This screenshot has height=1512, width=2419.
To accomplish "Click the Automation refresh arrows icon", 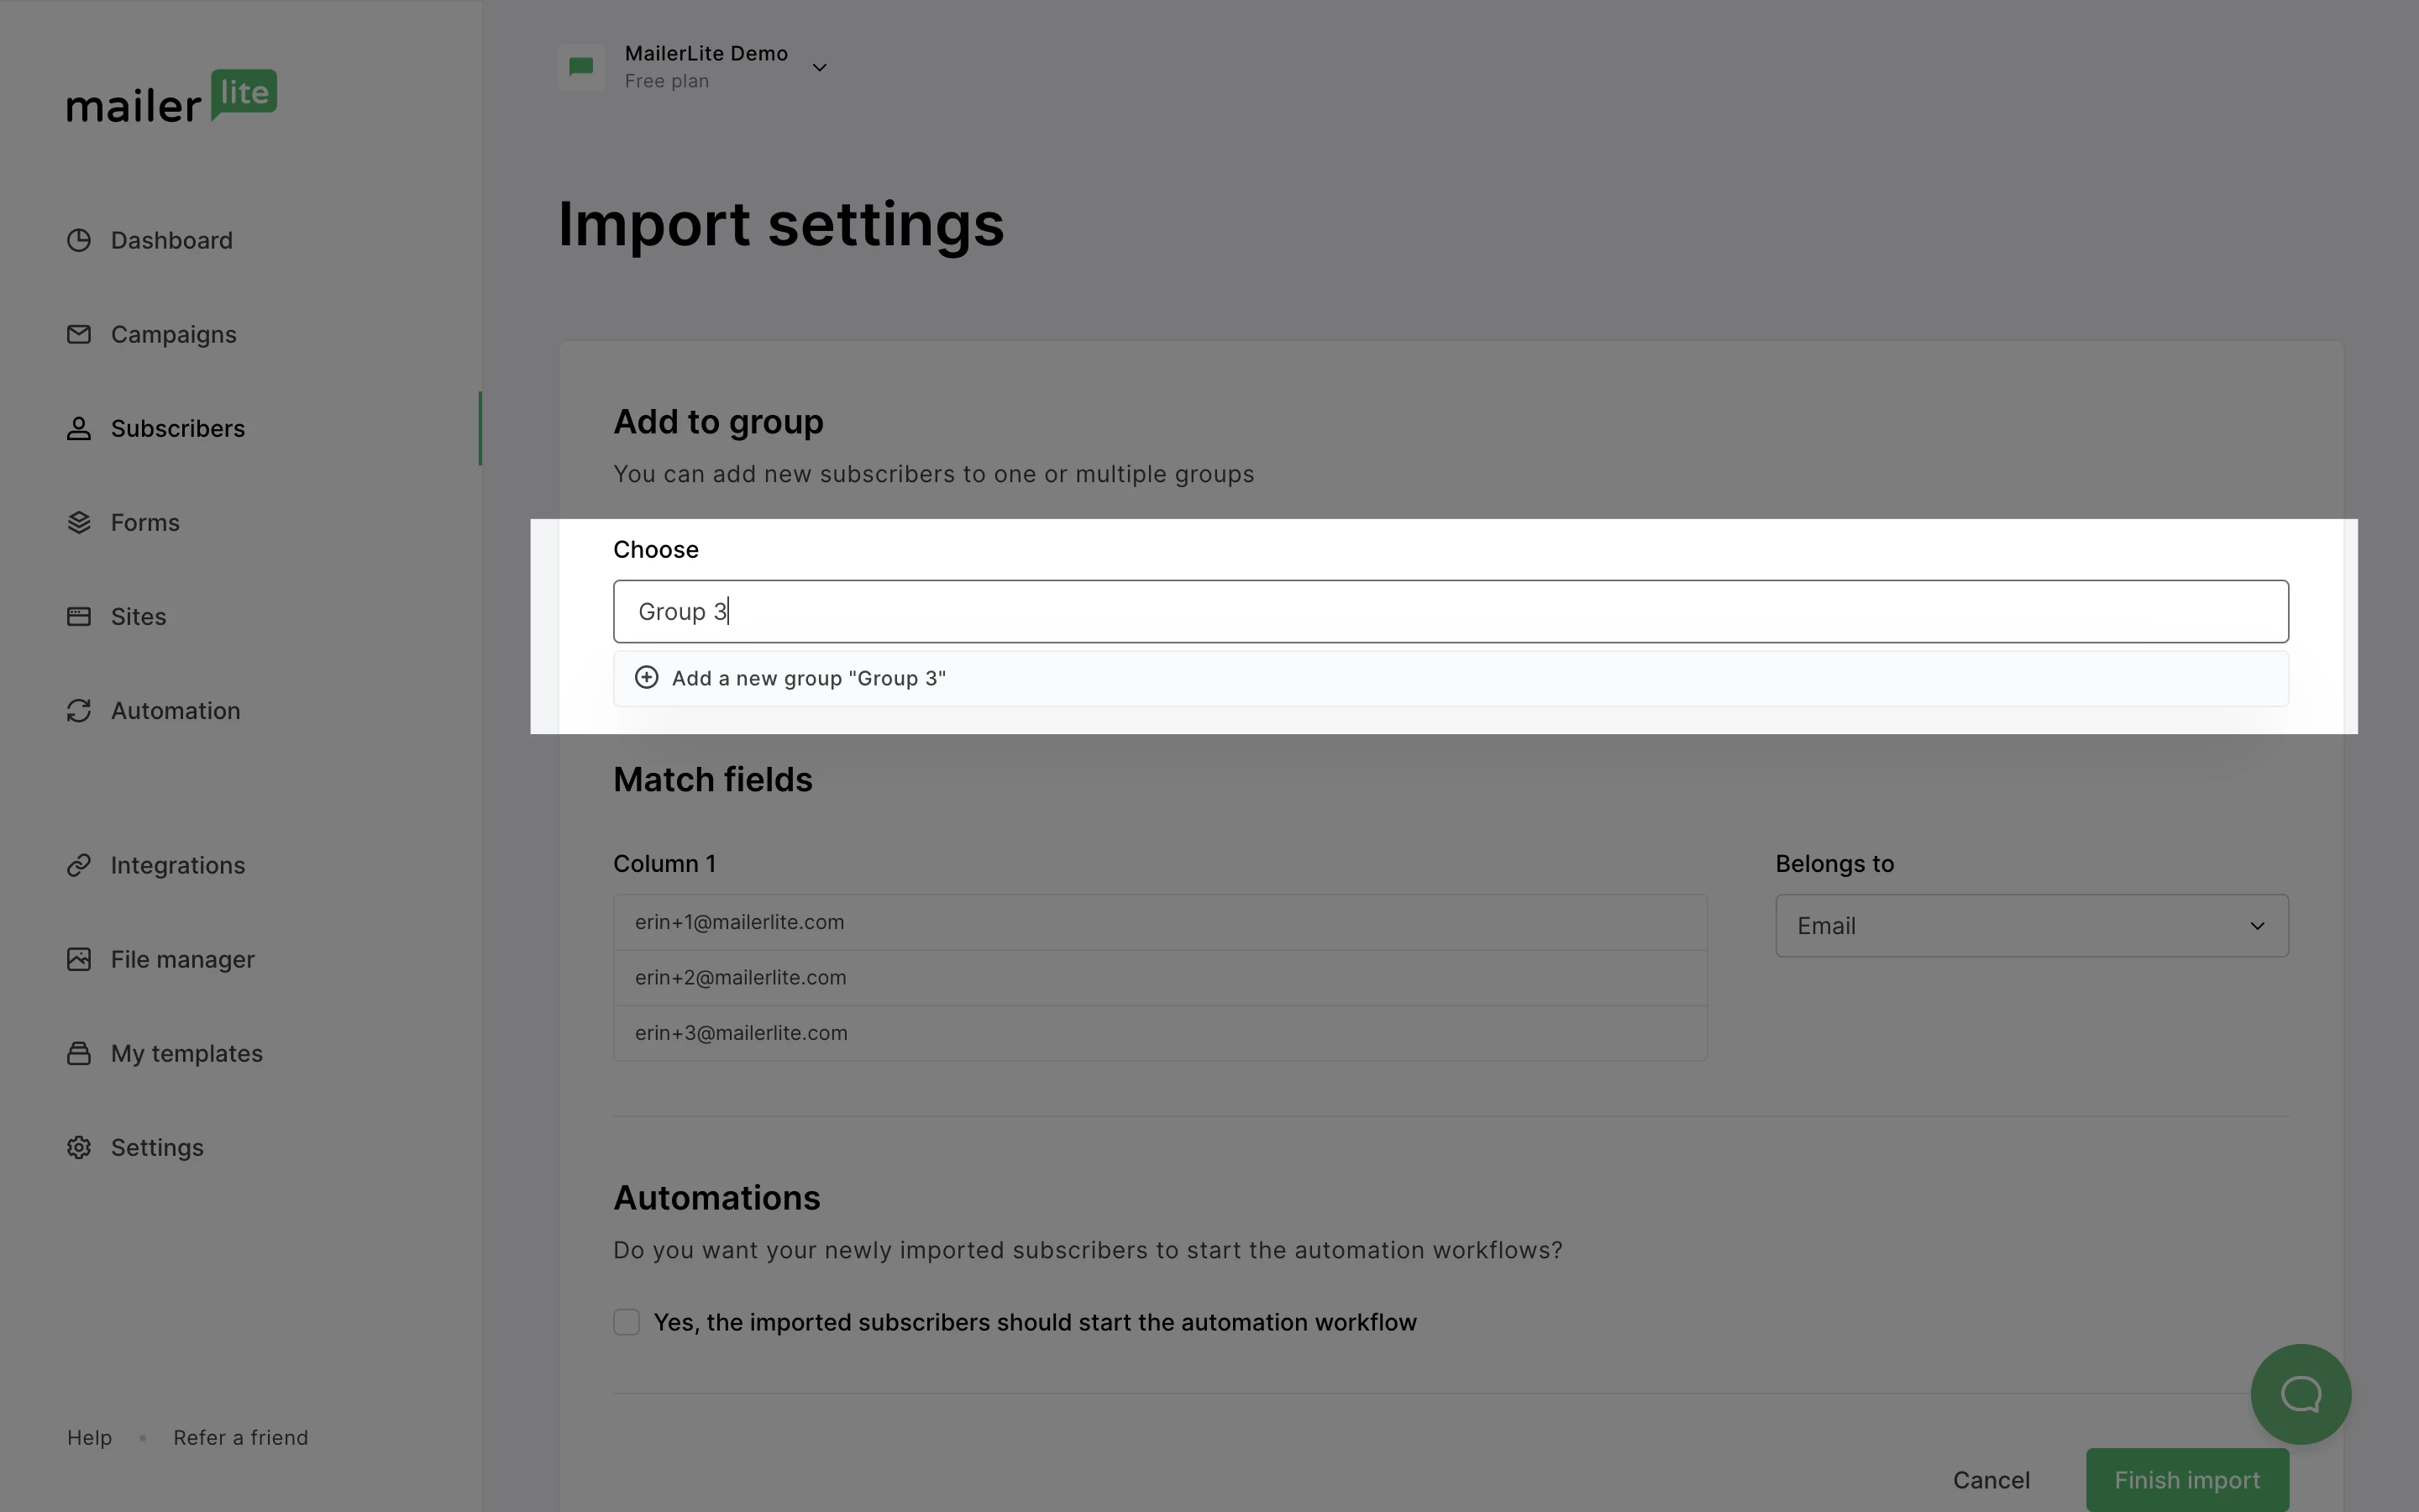I will point(79,710).
